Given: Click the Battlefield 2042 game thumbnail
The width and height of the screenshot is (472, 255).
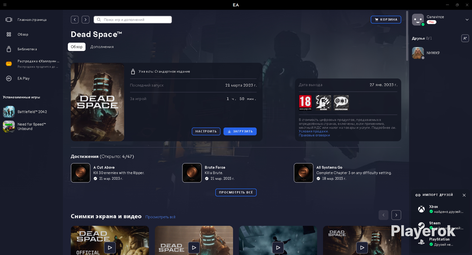Looking at the screenshot, I should pyautogui.click(x=9, y=112).
